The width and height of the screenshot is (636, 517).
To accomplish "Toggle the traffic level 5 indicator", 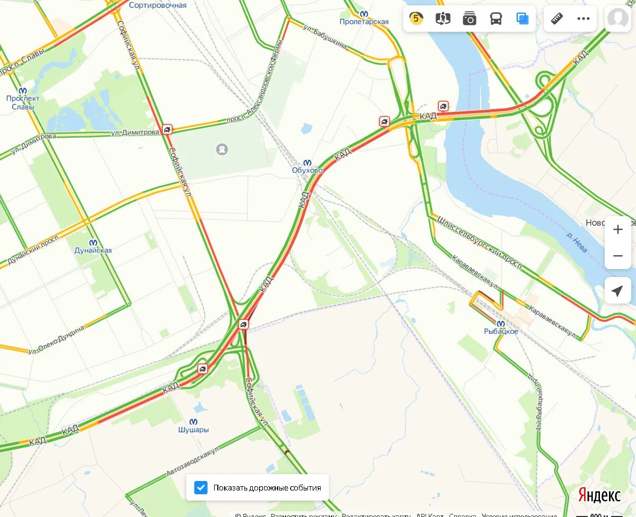I will click(416, 19).
